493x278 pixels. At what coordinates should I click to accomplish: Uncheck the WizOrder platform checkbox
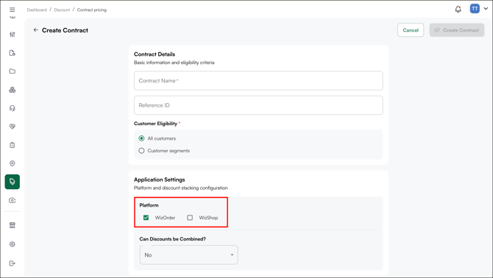pyautogui.click(x=146, y=218)
